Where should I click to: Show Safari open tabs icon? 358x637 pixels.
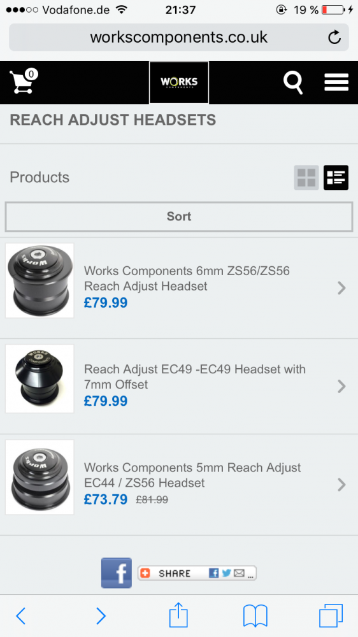tap(331, 616)
